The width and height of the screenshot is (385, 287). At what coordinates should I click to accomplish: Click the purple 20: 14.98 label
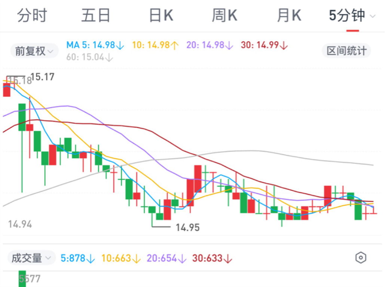tap(210, 45)
